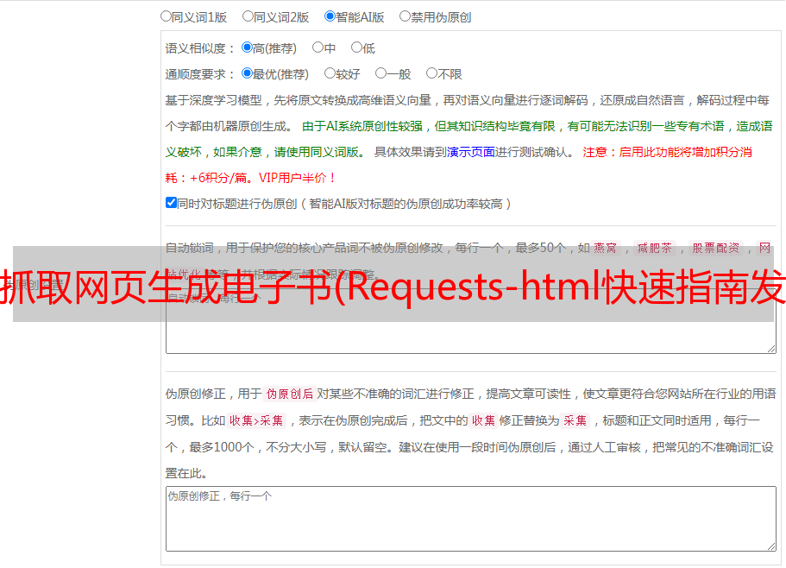This screenshot has width=786, height=568.
Task: Select the 同义词2版 radio option
Action: click(248, 16)
